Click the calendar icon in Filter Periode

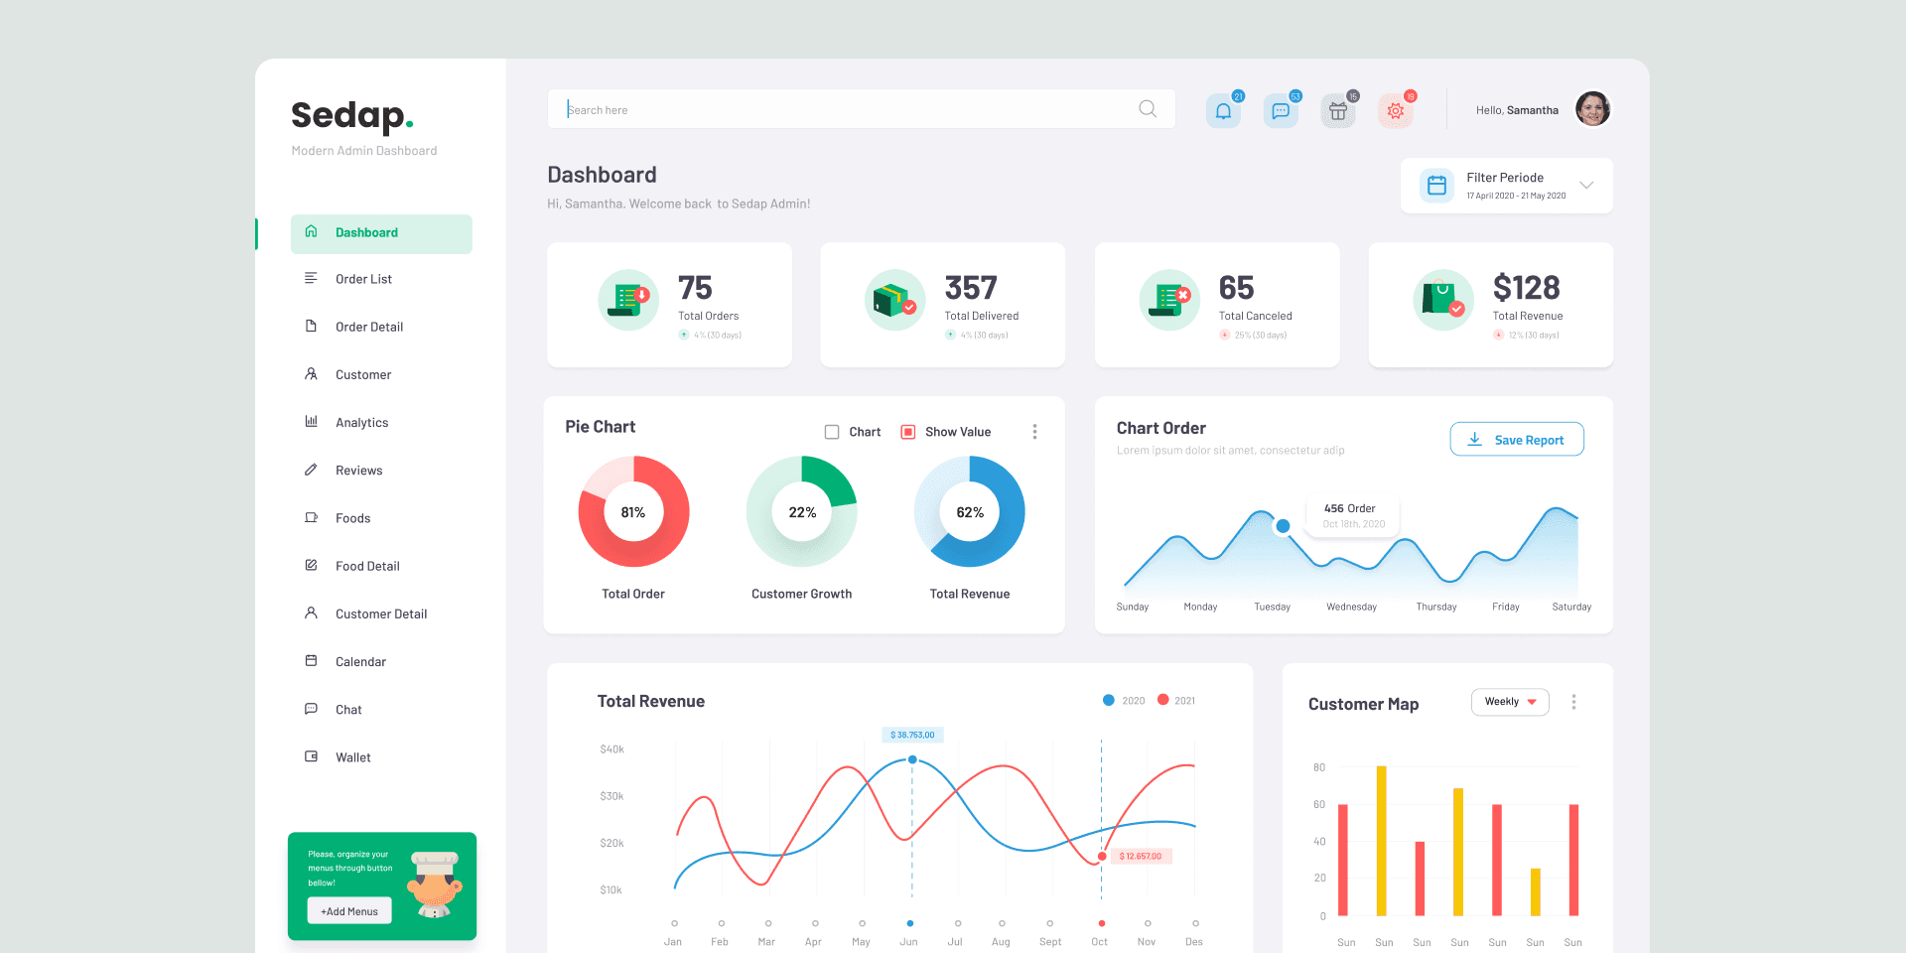[x=1436, y=186]
